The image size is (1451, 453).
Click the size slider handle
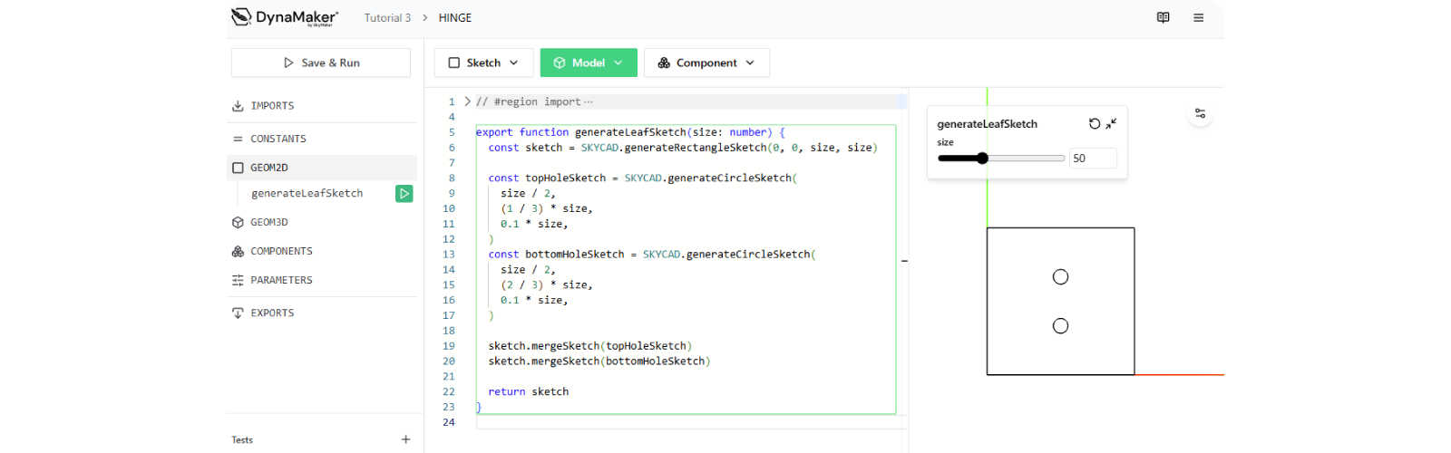(982, 158)
